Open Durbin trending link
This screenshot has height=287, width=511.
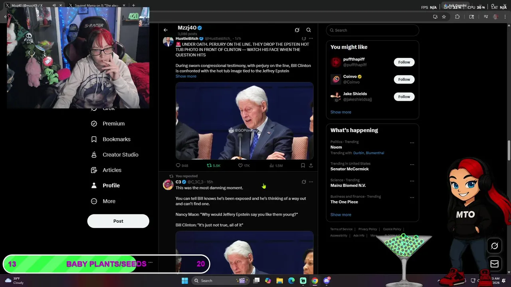(358, 153)
